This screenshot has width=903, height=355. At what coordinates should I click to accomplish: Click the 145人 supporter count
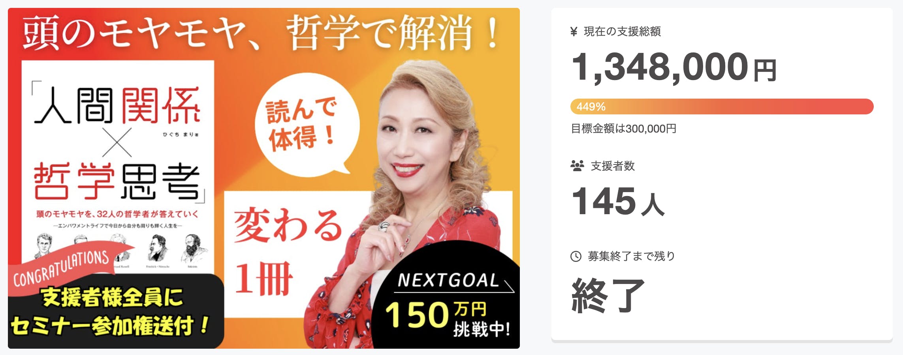click(x=618, y=202)
